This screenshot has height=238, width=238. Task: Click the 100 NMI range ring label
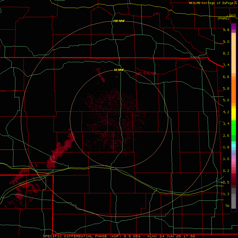[x=119, y=21]
